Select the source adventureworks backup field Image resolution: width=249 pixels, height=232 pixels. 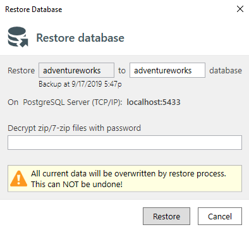(76, 70)
